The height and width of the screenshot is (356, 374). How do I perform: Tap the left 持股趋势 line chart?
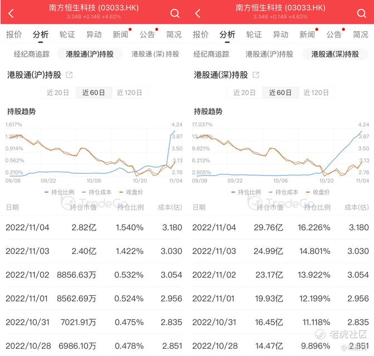94,153
